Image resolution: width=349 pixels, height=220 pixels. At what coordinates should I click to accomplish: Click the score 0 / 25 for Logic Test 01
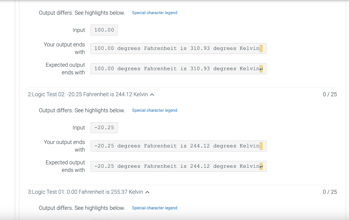[330, 192]
